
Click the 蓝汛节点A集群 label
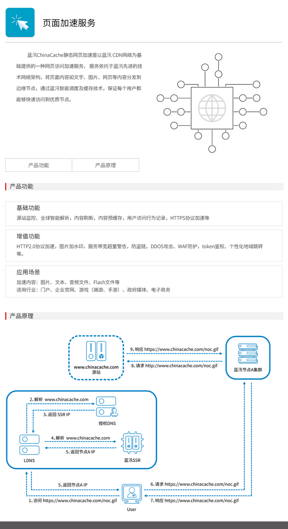pos(248,370)
